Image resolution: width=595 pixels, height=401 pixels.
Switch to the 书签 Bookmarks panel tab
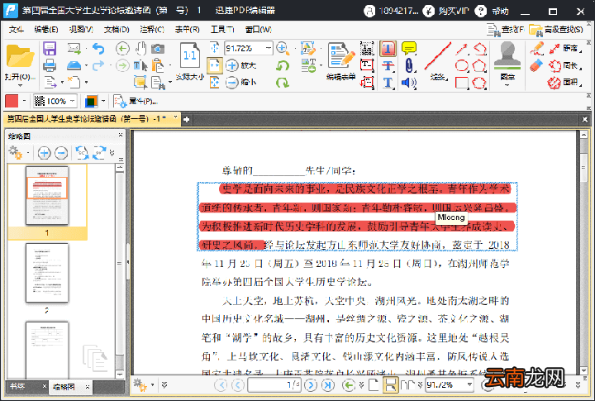click(x=17, y=386)
